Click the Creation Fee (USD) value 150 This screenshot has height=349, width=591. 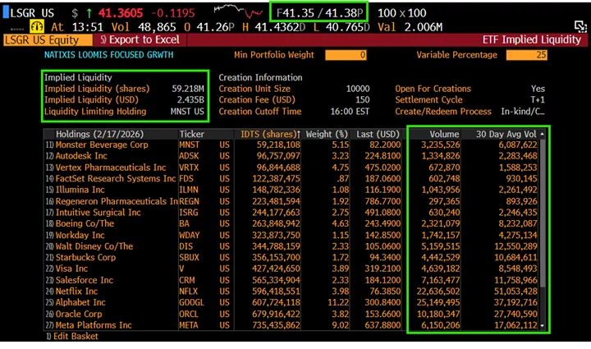point(363,100)
